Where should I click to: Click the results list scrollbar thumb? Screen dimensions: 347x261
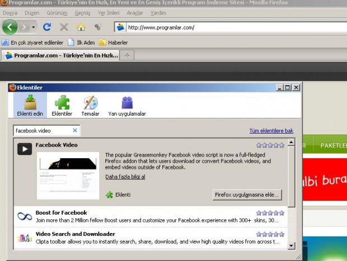pos(291,177)
